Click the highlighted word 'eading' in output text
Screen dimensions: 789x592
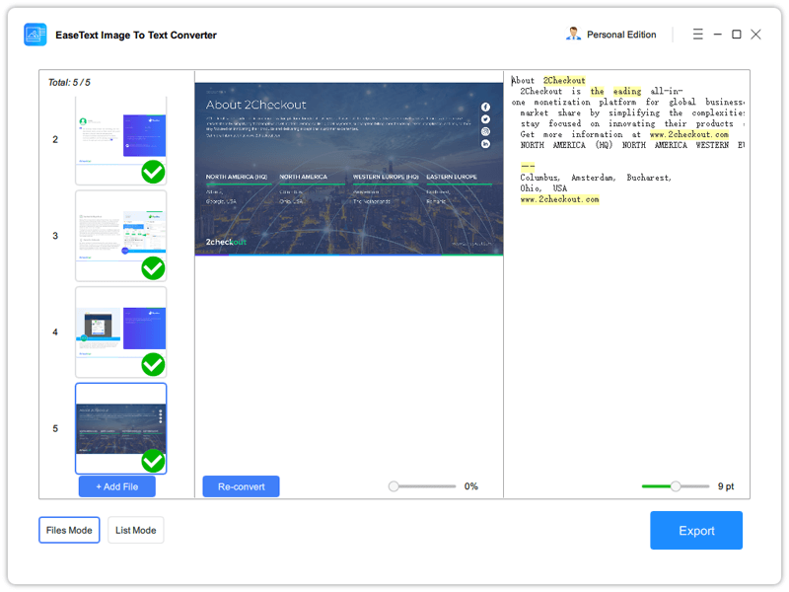click(x=627, y=91)
